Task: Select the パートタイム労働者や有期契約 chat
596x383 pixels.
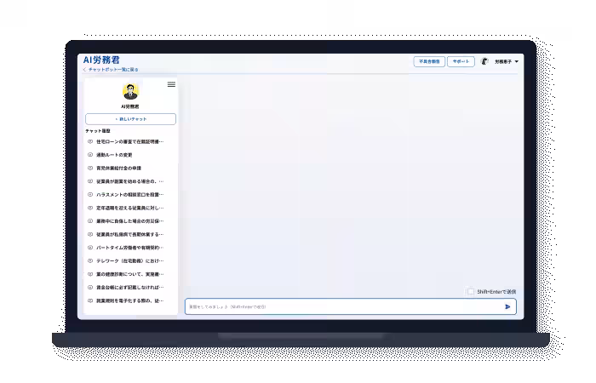Action: 129,248
